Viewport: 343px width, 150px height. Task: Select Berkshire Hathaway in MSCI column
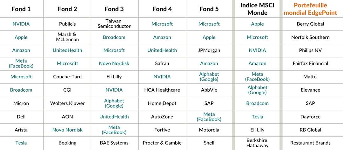(257, 143)
